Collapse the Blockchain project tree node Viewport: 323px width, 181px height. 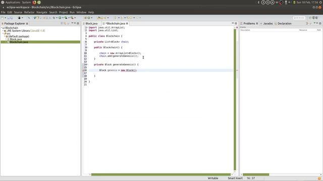2,28
